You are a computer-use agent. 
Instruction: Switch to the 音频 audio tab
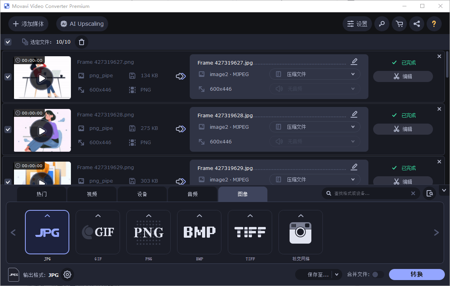coord(193,194)
